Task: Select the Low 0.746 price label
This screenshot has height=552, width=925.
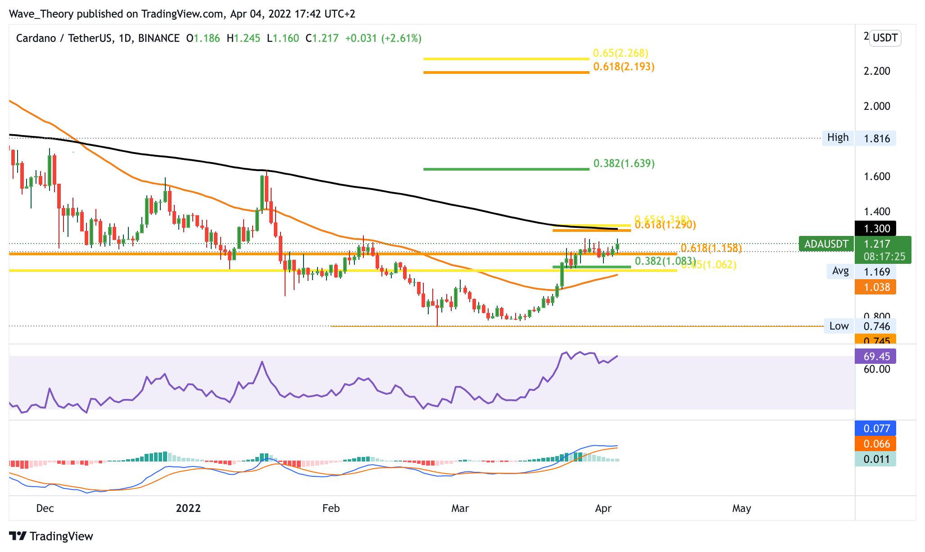Action: (x=860, y=326)
